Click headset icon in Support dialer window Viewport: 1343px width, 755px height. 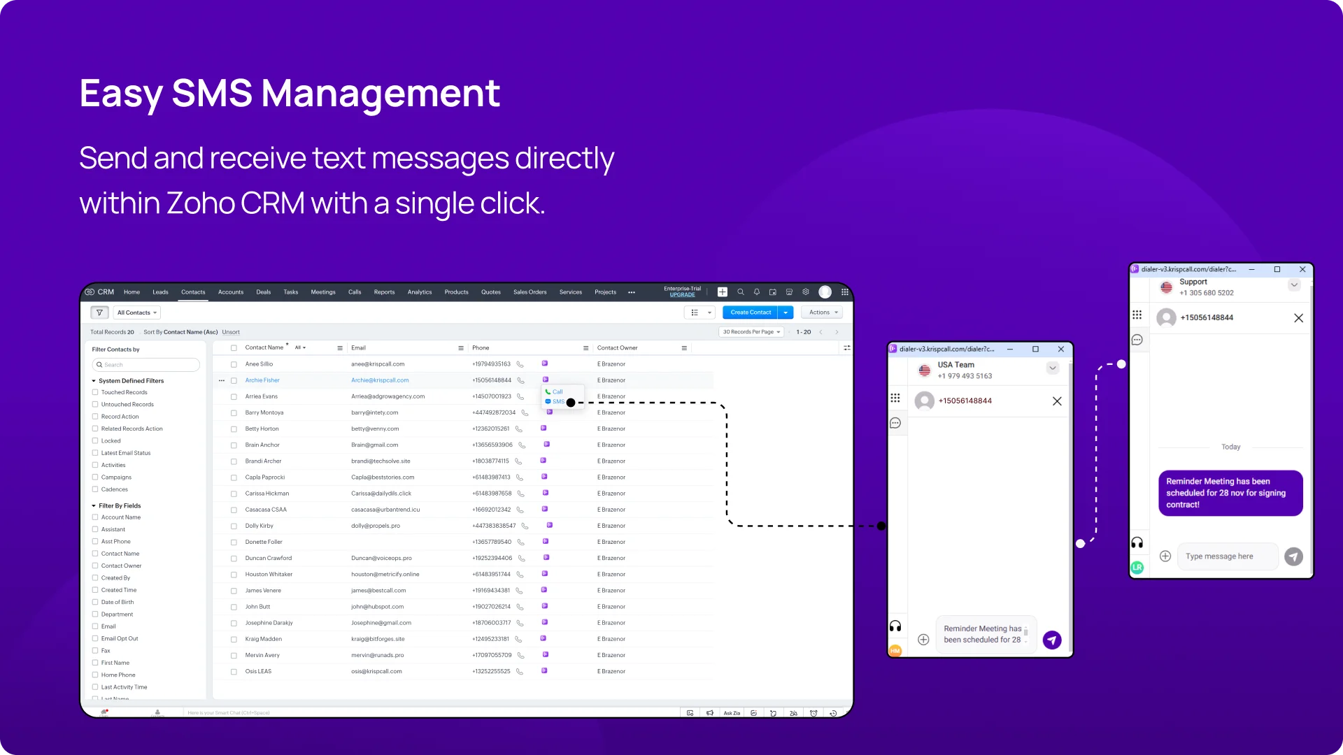tap(1137, 543)
